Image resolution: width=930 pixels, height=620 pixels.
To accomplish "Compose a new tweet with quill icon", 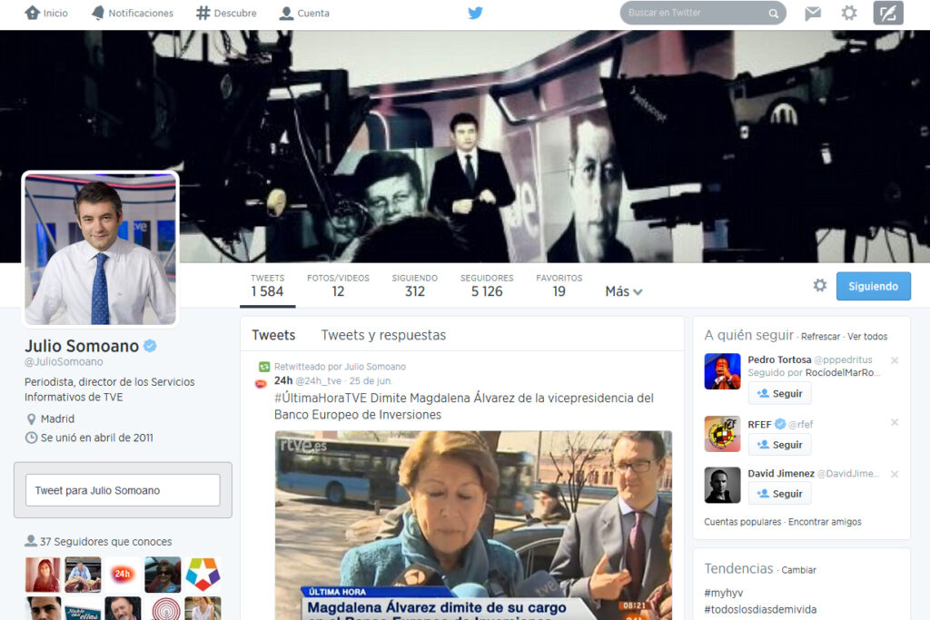I will [x=888, y=13].
